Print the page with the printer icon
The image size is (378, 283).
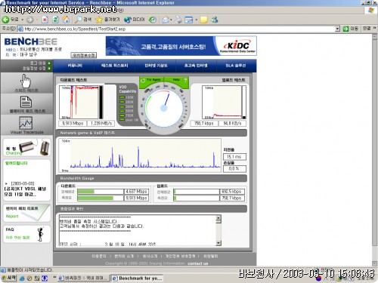pyautogui.click(x=178, y=20)
